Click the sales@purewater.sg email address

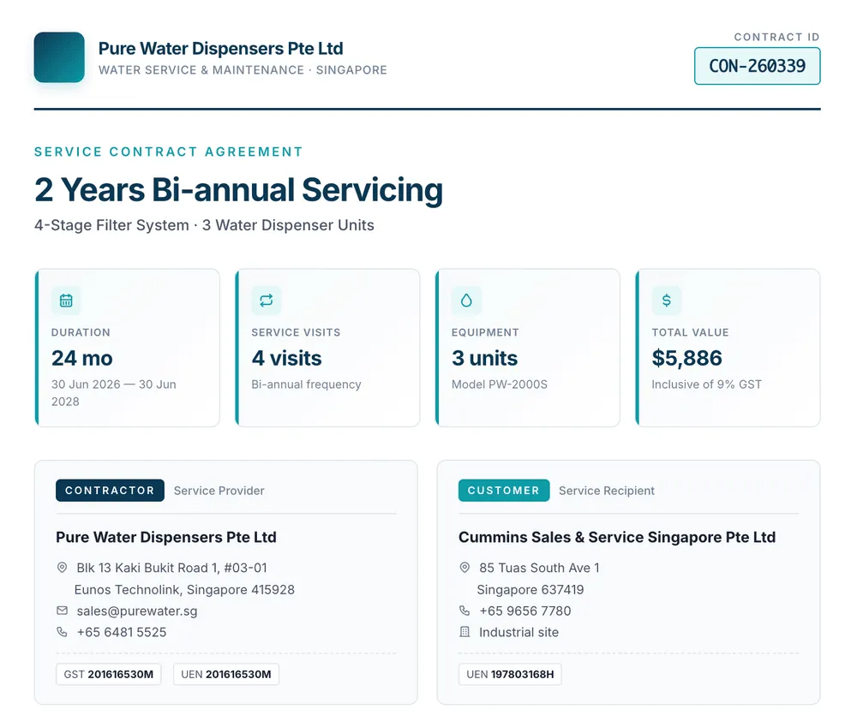[x=137, y=611]
